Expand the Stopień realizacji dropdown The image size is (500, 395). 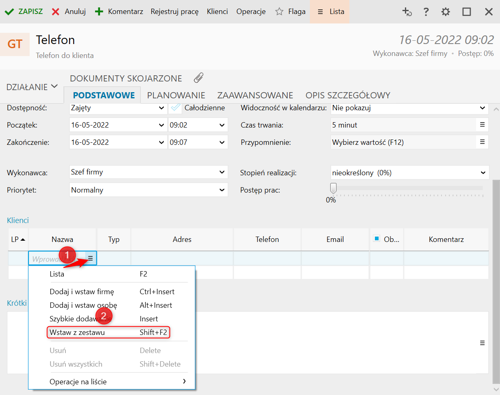point(482,173)
